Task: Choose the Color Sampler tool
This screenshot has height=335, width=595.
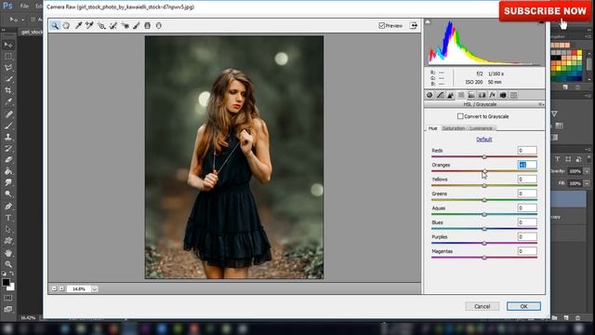Action: [89, 25]
